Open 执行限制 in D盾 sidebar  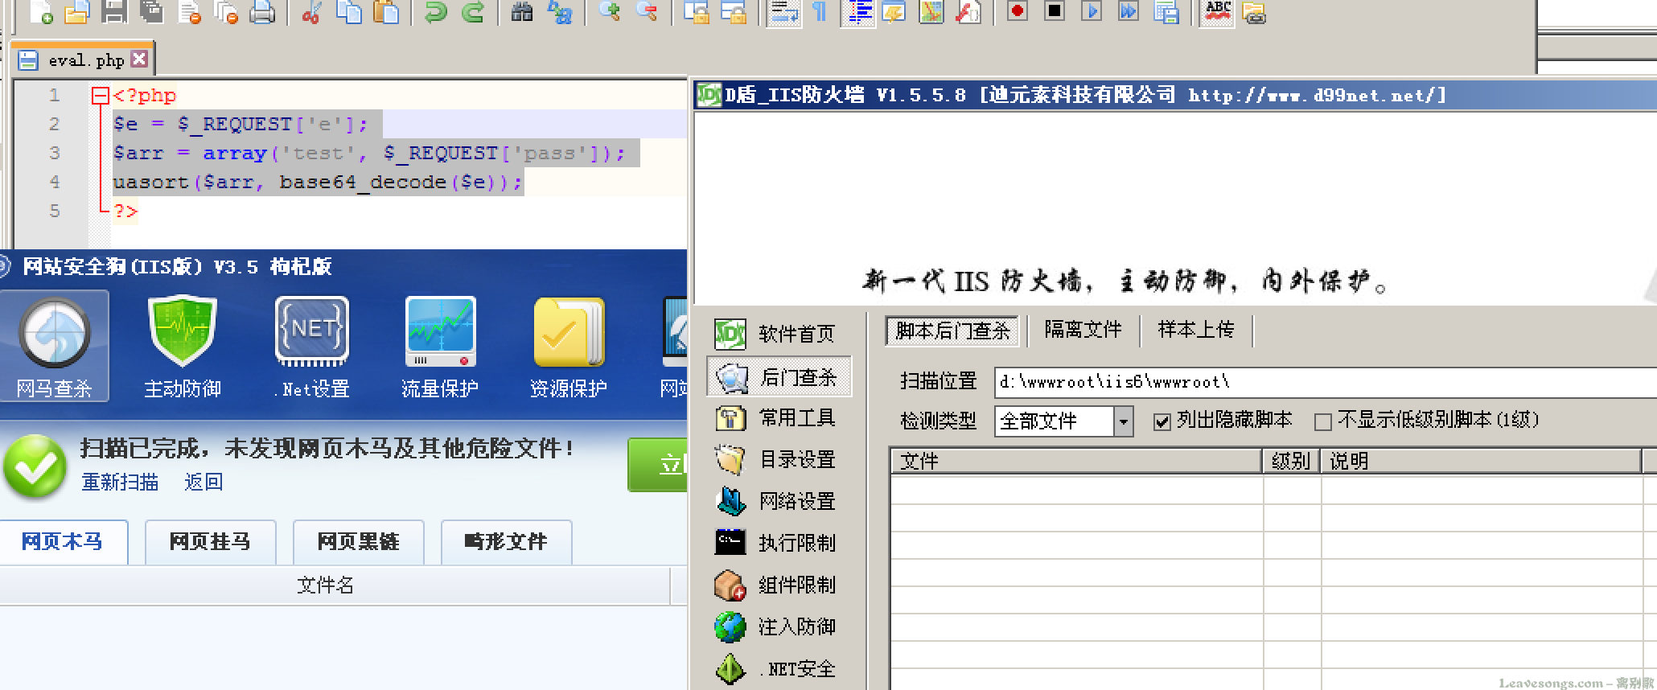point(777,544)
